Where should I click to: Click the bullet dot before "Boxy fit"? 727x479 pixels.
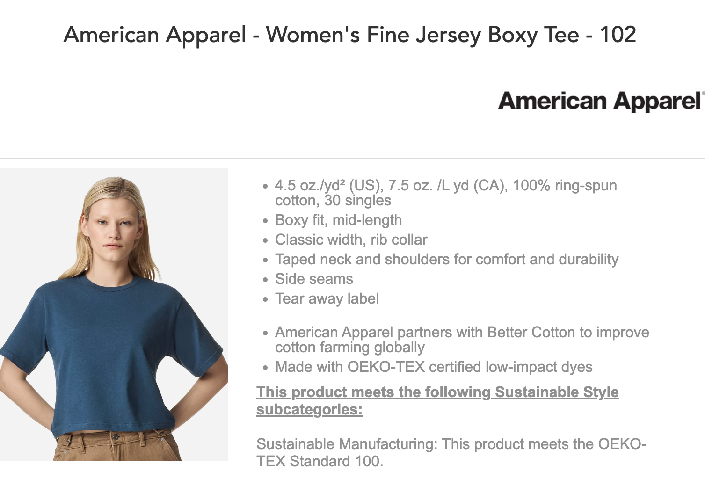(265, 221)
